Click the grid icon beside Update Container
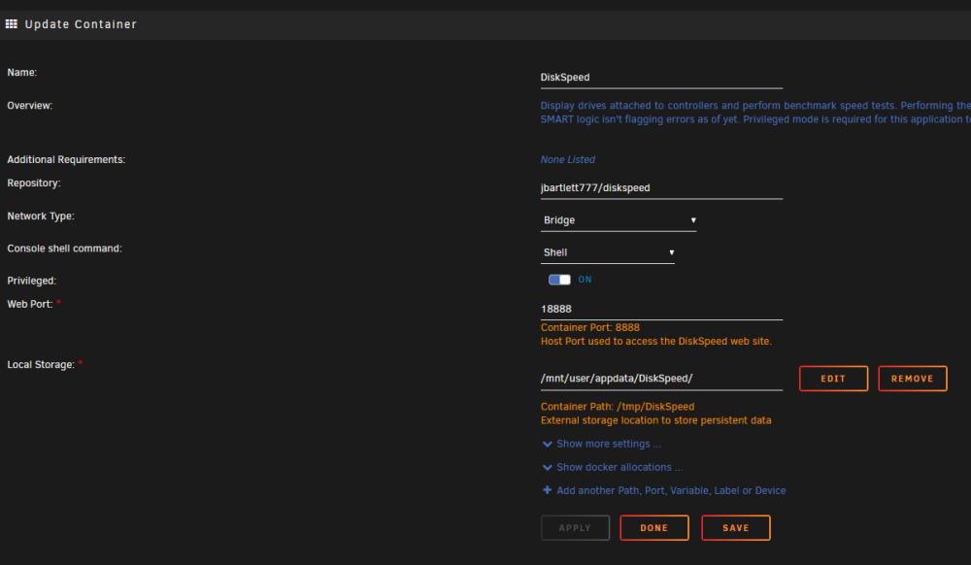Screen dimensions: 971x565 click(11, 24)
